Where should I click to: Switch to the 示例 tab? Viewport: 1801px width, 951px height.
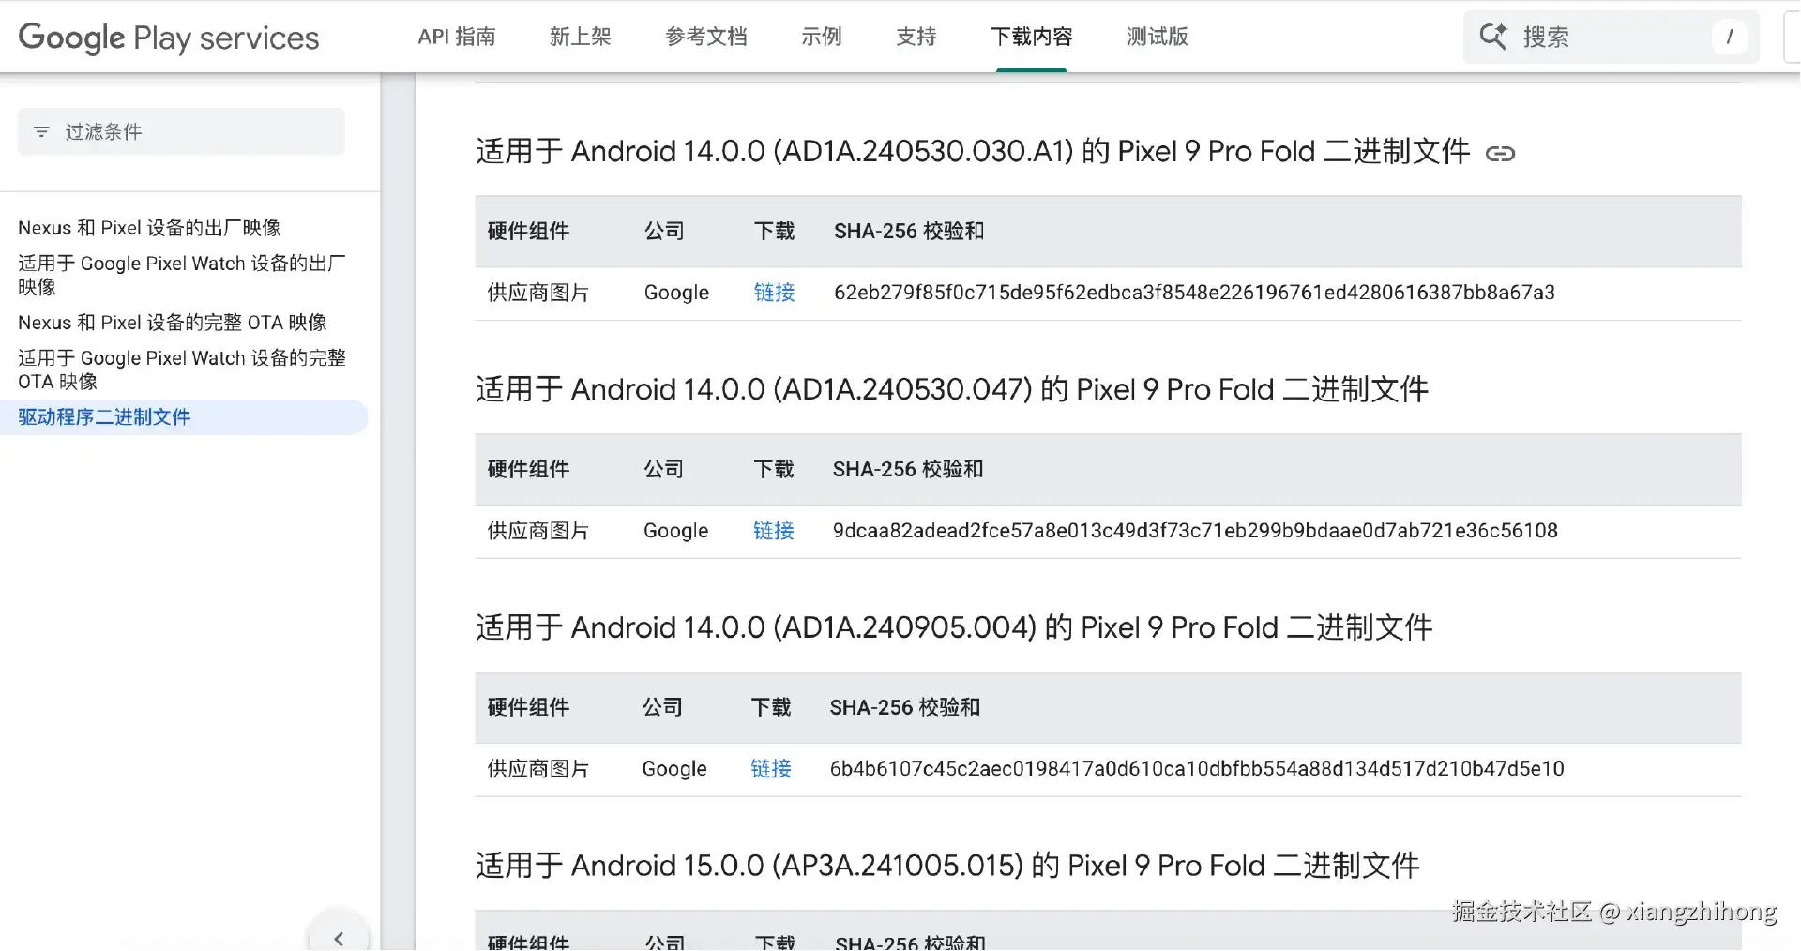click(x=822, y=37)
